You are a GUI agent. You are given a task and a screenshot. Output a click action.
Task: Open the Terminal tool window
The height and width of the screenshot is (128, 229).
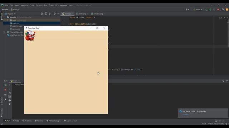[x=39, y=121]
